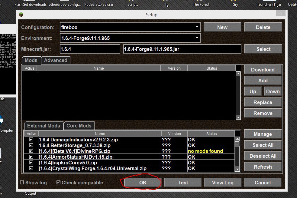Click the Test button
Screen dimensions: 297x198
pos(183,183)
